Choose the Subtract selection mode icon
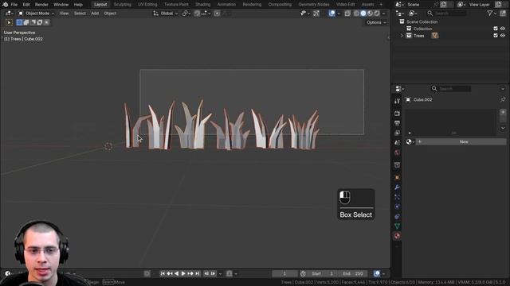This screenshot has width=510, height=286. point(33,22)
